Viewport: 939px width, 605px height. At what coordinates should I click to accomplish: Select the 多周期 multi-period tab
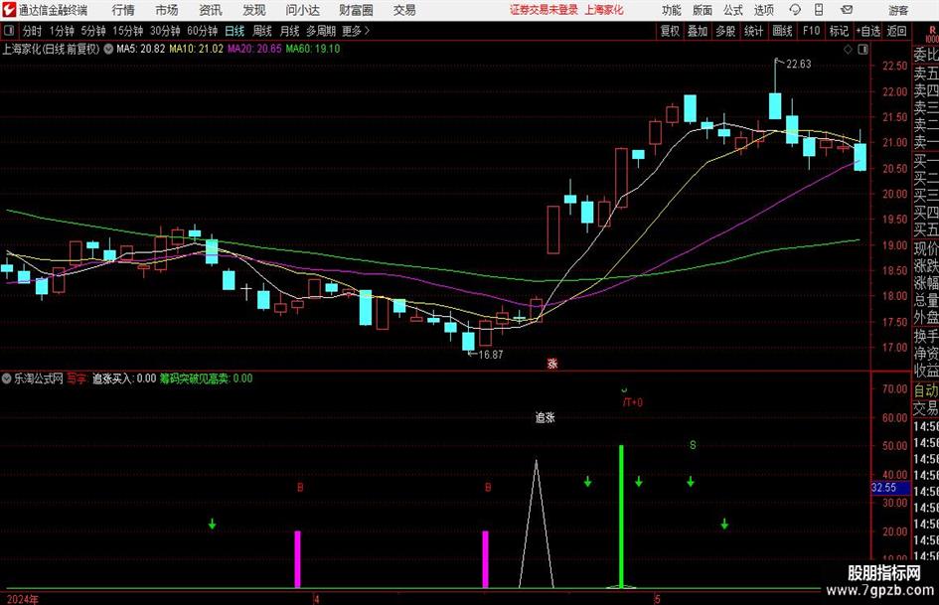[321, 31]
